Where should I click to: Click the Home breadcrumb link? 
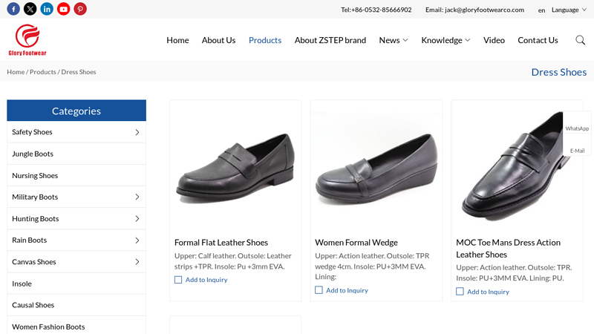click(x=16, y=72)
